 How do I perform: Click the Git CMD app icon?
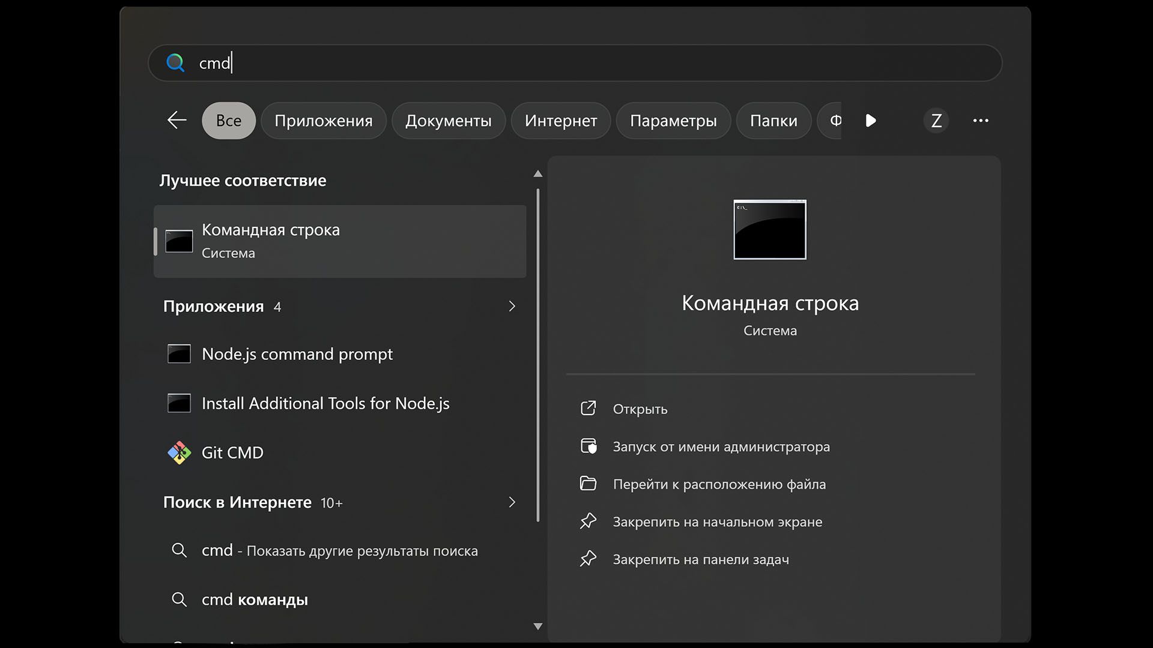(x=179, y=453)
